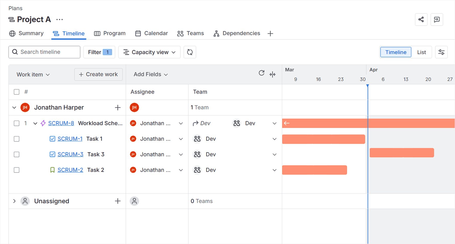Click the reload fields icon near Add Fields
Viewport: 455px width, 244px height.
tap(261, 73)
